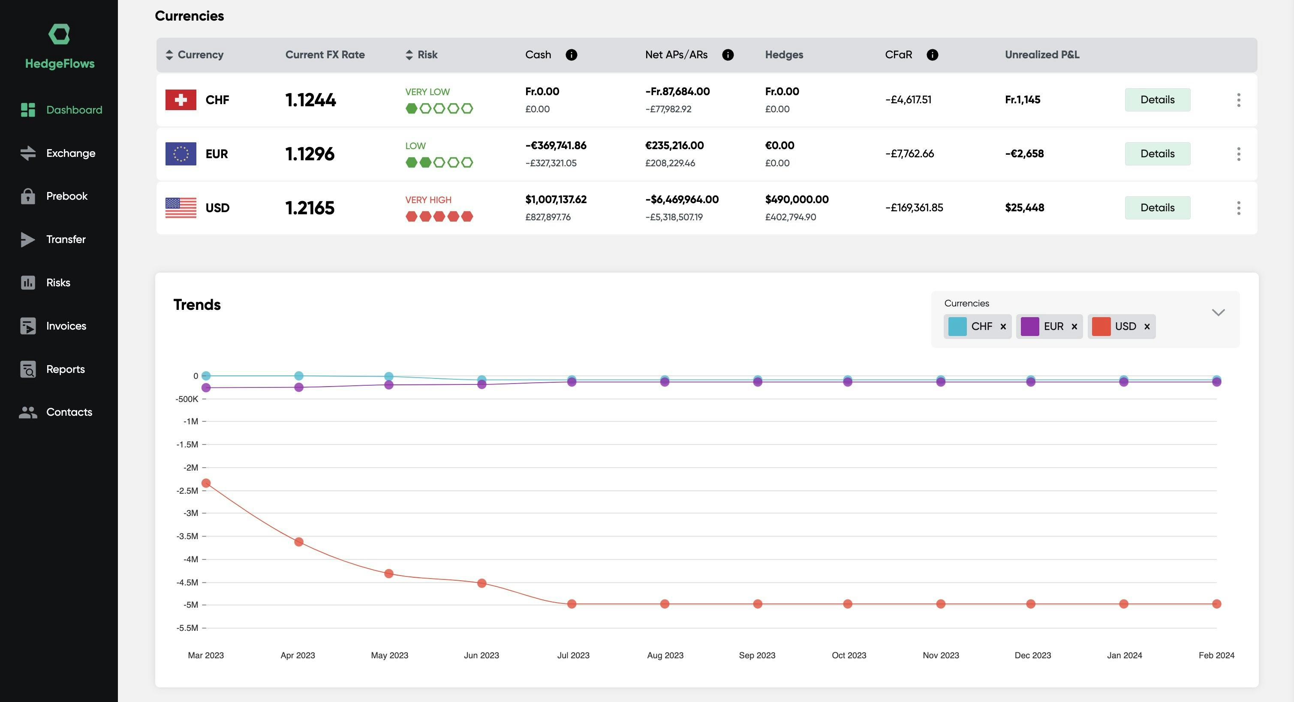Open the USD row three-dot menu
Viewport: 1294px width, 702px height.
click(x=1238, y=208)
